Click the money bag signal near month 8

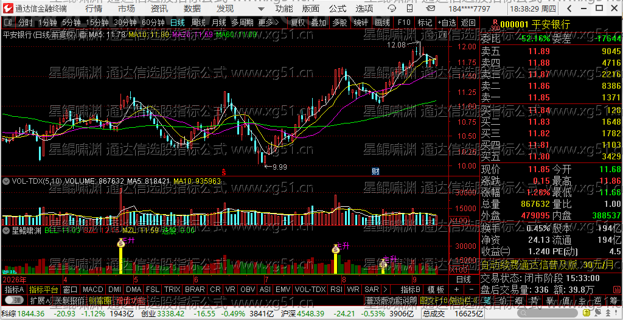tap(336, 249)
